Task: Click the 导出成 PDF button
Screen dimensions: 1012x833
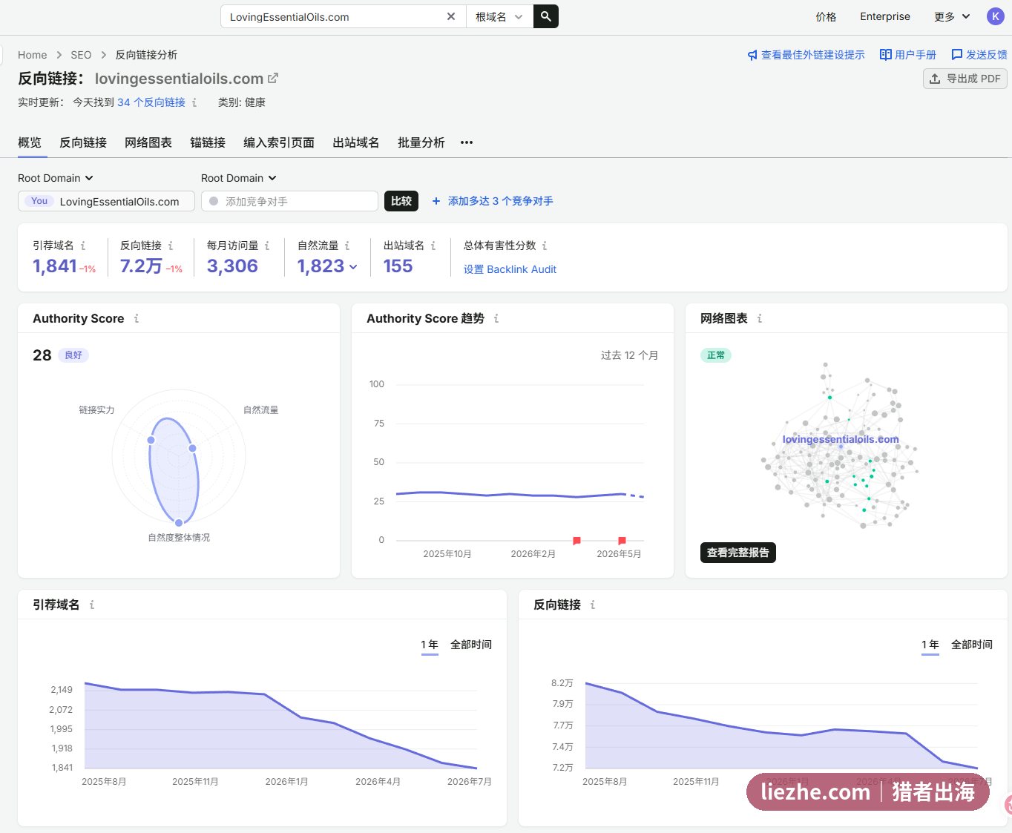Action: click(x=965, y=79)
